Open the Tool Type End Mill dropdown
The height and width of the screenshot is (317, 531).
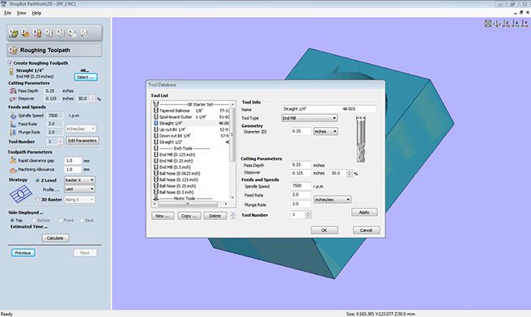309,118
